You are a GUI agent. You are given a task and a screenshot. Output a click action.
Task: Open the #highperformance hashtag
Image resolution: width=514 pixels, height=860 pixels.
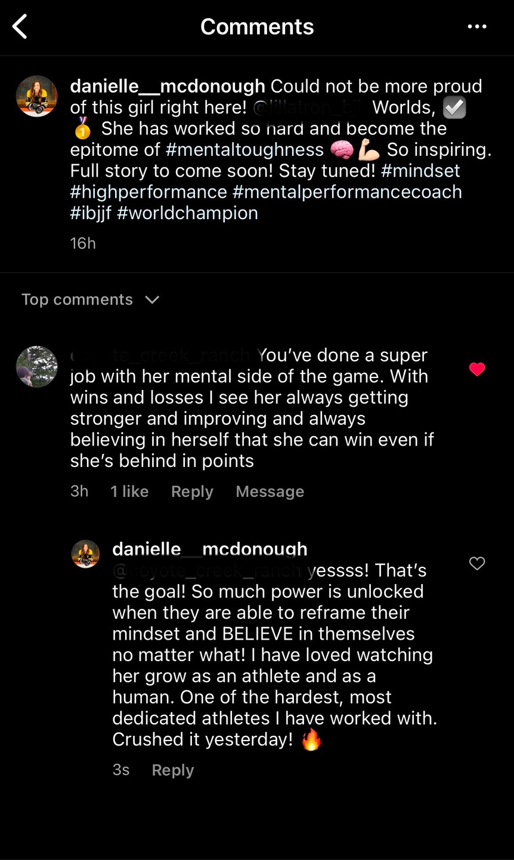148,192
